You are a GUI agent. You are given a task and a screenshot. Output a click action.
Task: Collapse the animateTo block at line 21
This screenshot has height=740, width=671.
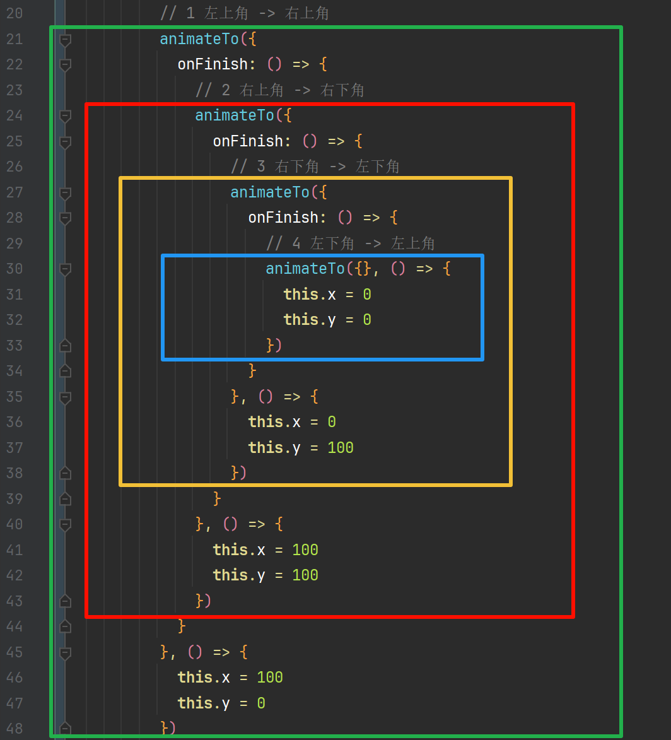pyautogui.click(x=65, y=38)
